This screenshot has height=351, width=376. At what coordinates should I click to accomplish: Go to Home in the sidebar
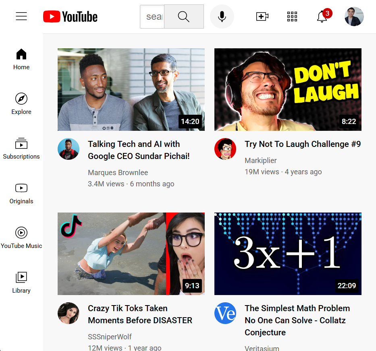(x=21, y=59)
